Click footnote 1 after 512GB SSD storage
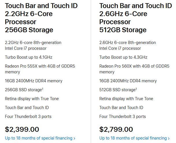 point(136,89)
